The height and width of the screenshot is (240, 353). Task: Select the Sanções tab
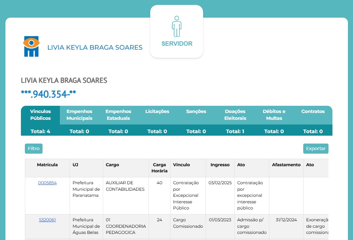point(196,112)
